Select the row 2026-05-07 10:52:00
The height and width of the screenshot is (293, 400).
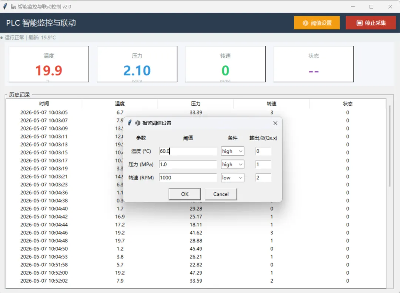pyautogui.click(x=196, y=273)
